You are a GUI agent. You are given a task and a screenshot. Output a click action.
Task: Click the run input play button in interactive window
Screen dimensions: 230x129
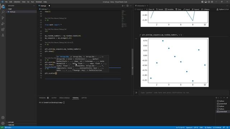click(x=136, y=92)
